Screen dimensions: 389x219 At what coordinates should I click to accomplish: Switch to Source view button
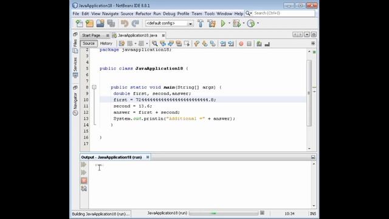[89, 43]
